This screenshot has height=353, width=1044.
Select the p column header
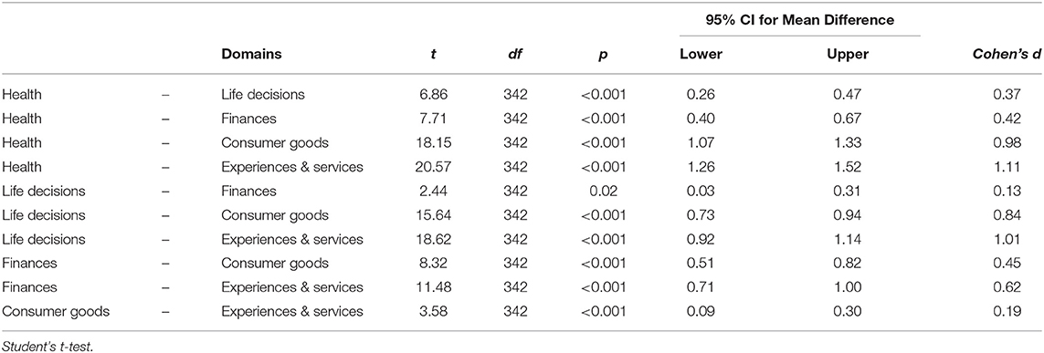[606, 57]
